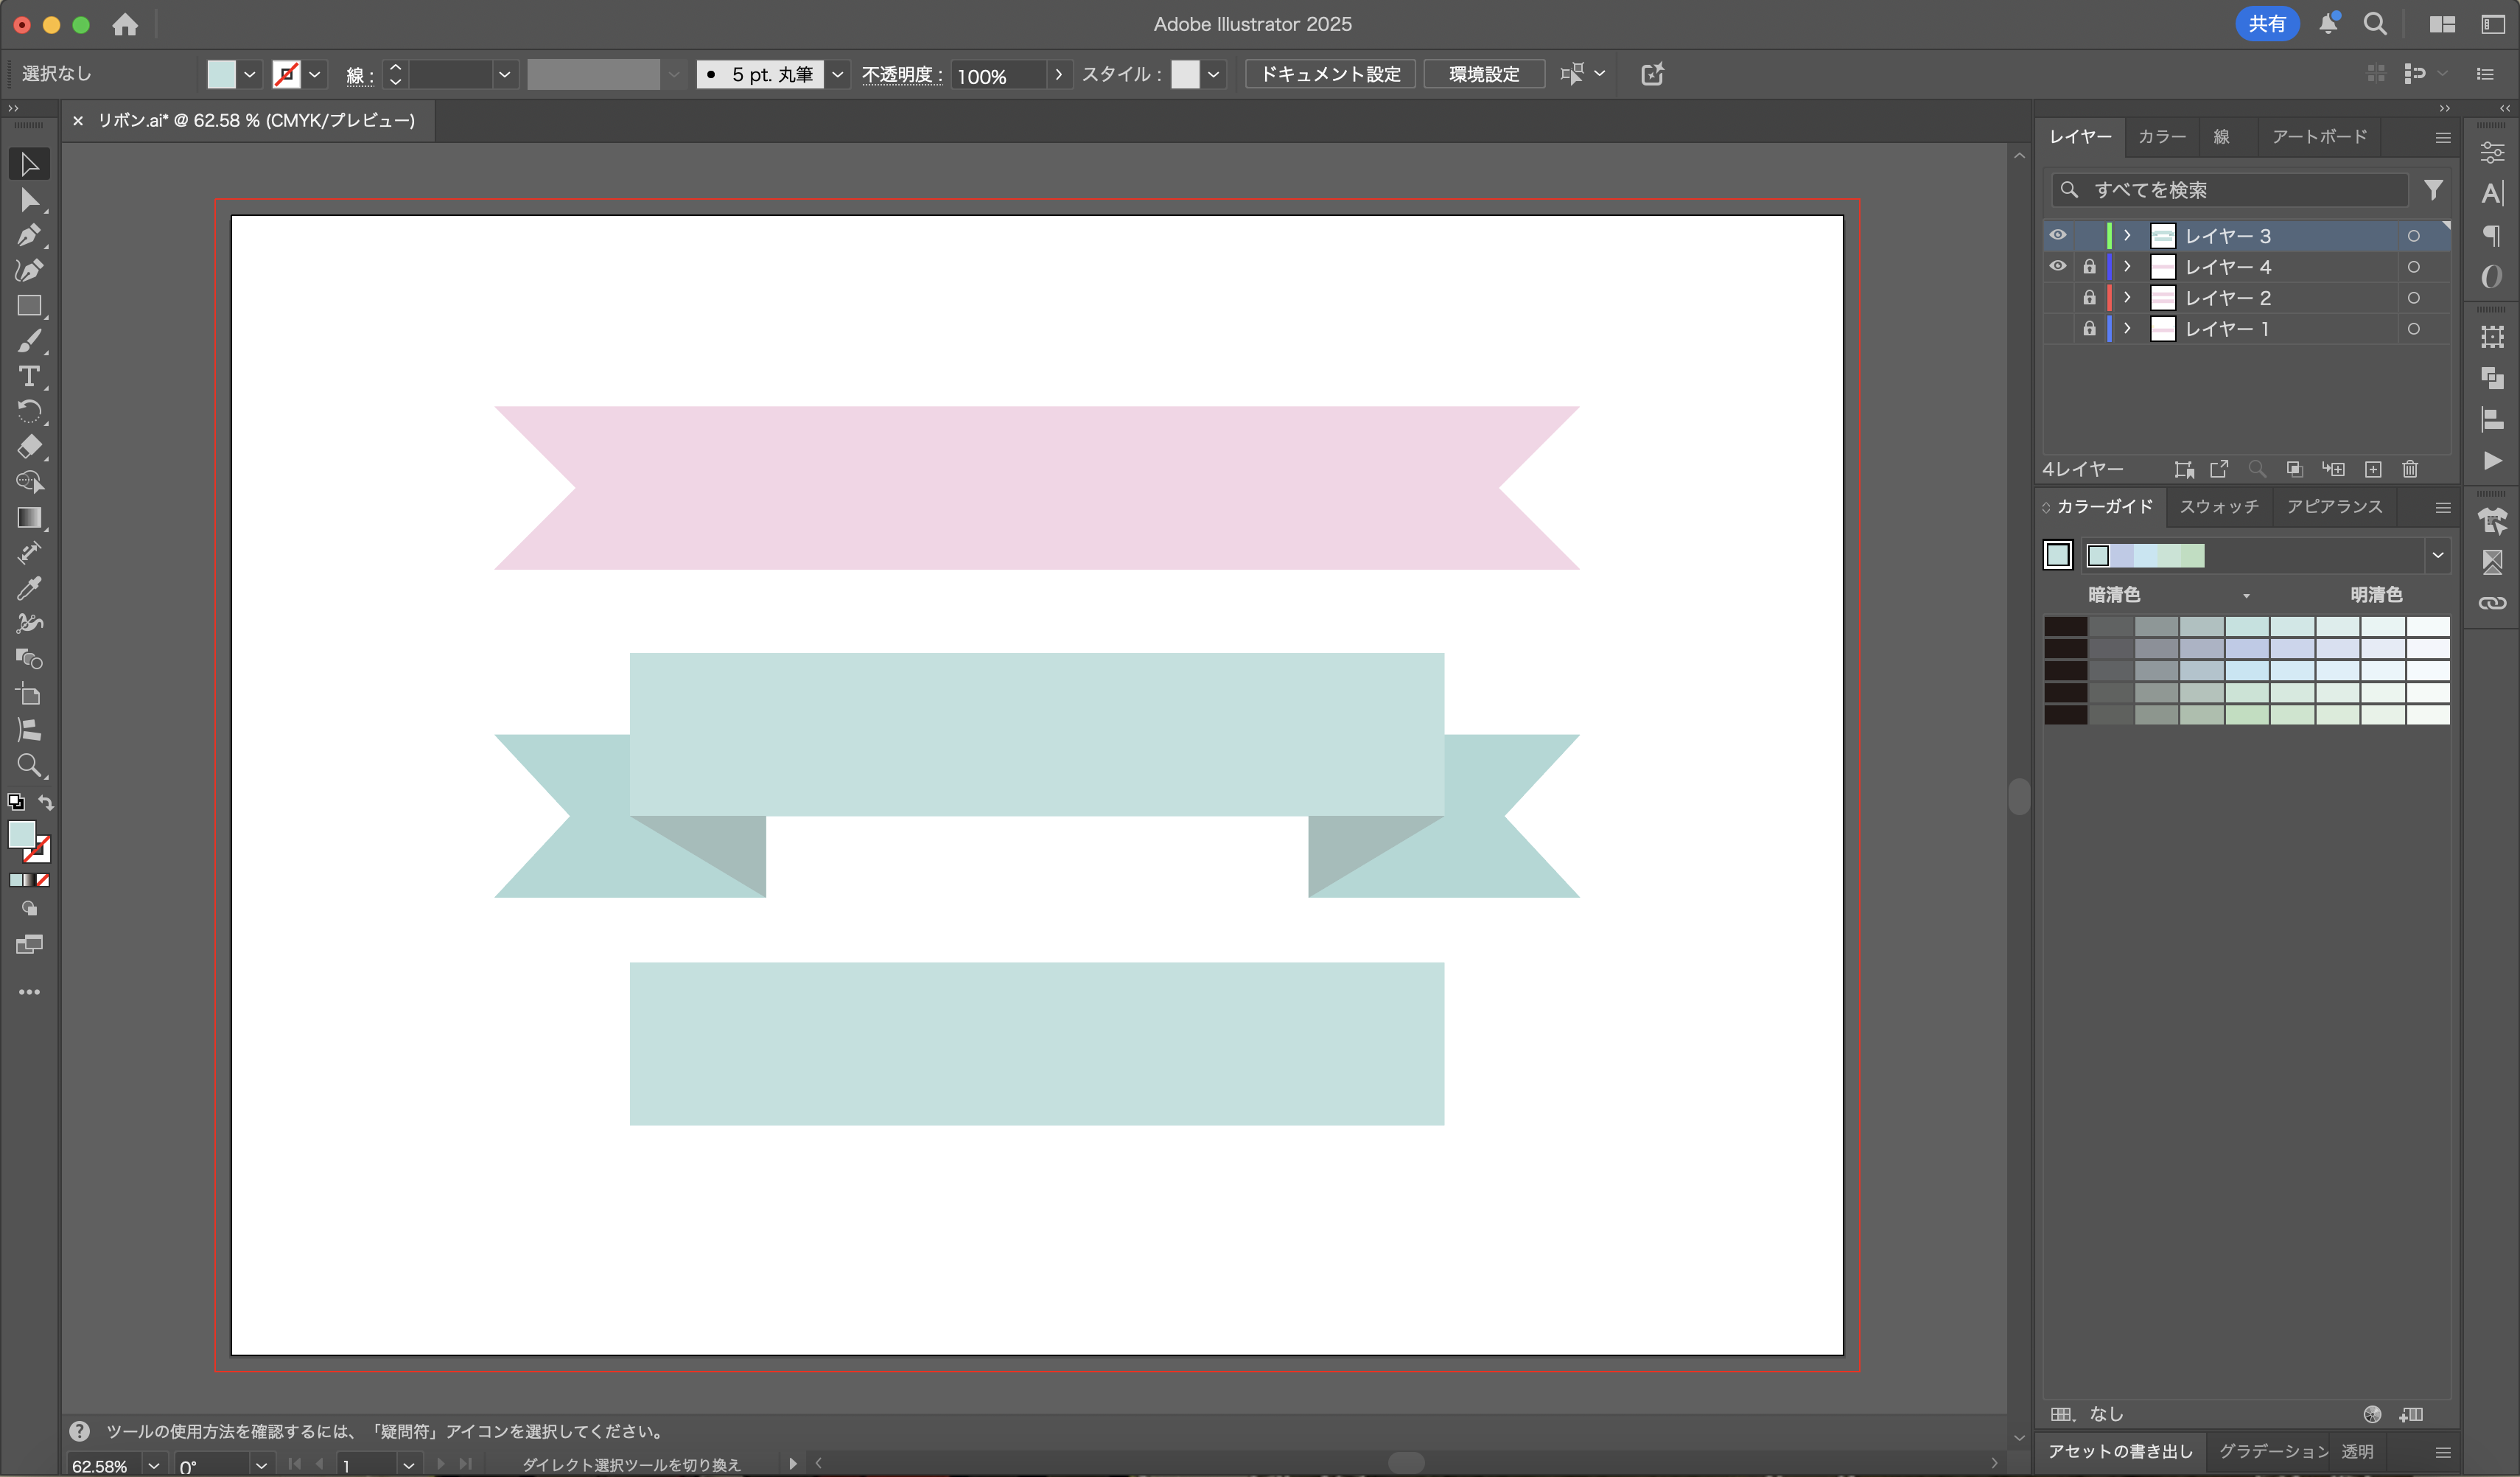Click the delete layer trash icon
Screen dimensions: 2520x1477
click(2410, 469)
